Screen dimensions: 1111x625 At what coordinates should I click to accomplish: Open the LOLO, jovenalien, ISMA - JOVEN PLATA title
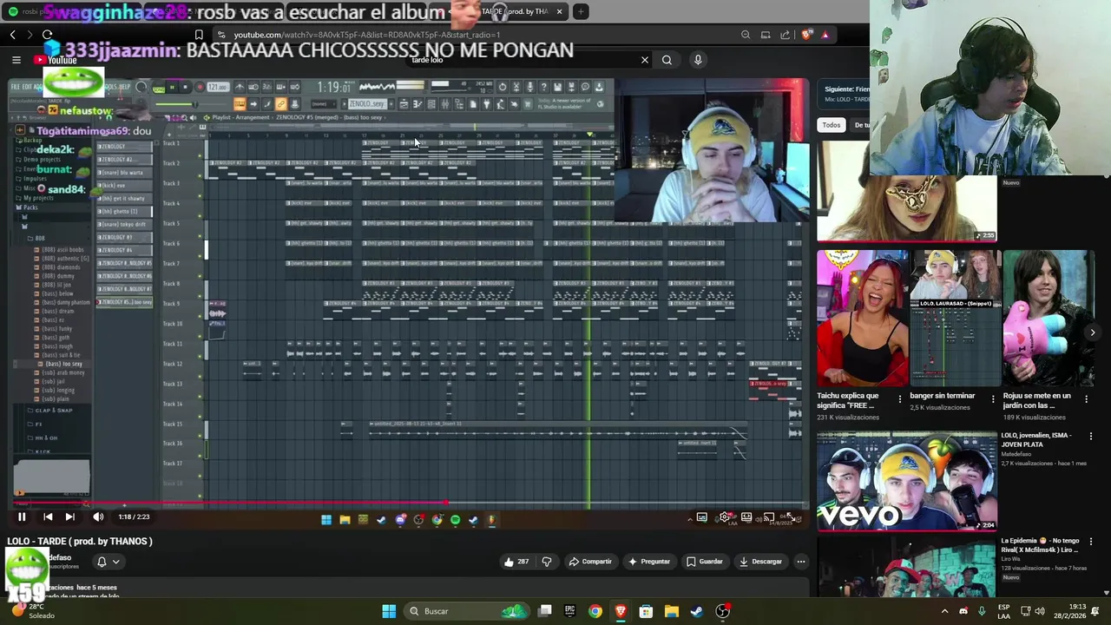tap(1037, 439)
